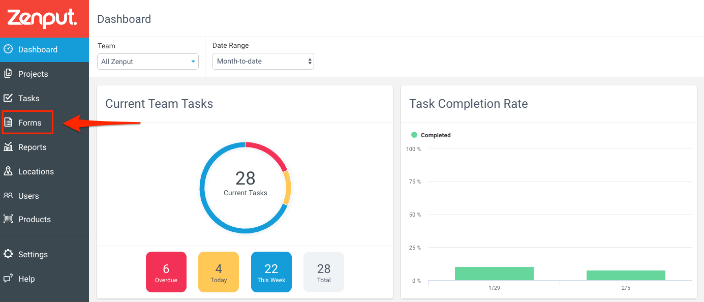Image resolution: width=704 pixels, height=302 pixels.
Task: Click the yellow Today tasks tile
Action: (x=219, y=272)
